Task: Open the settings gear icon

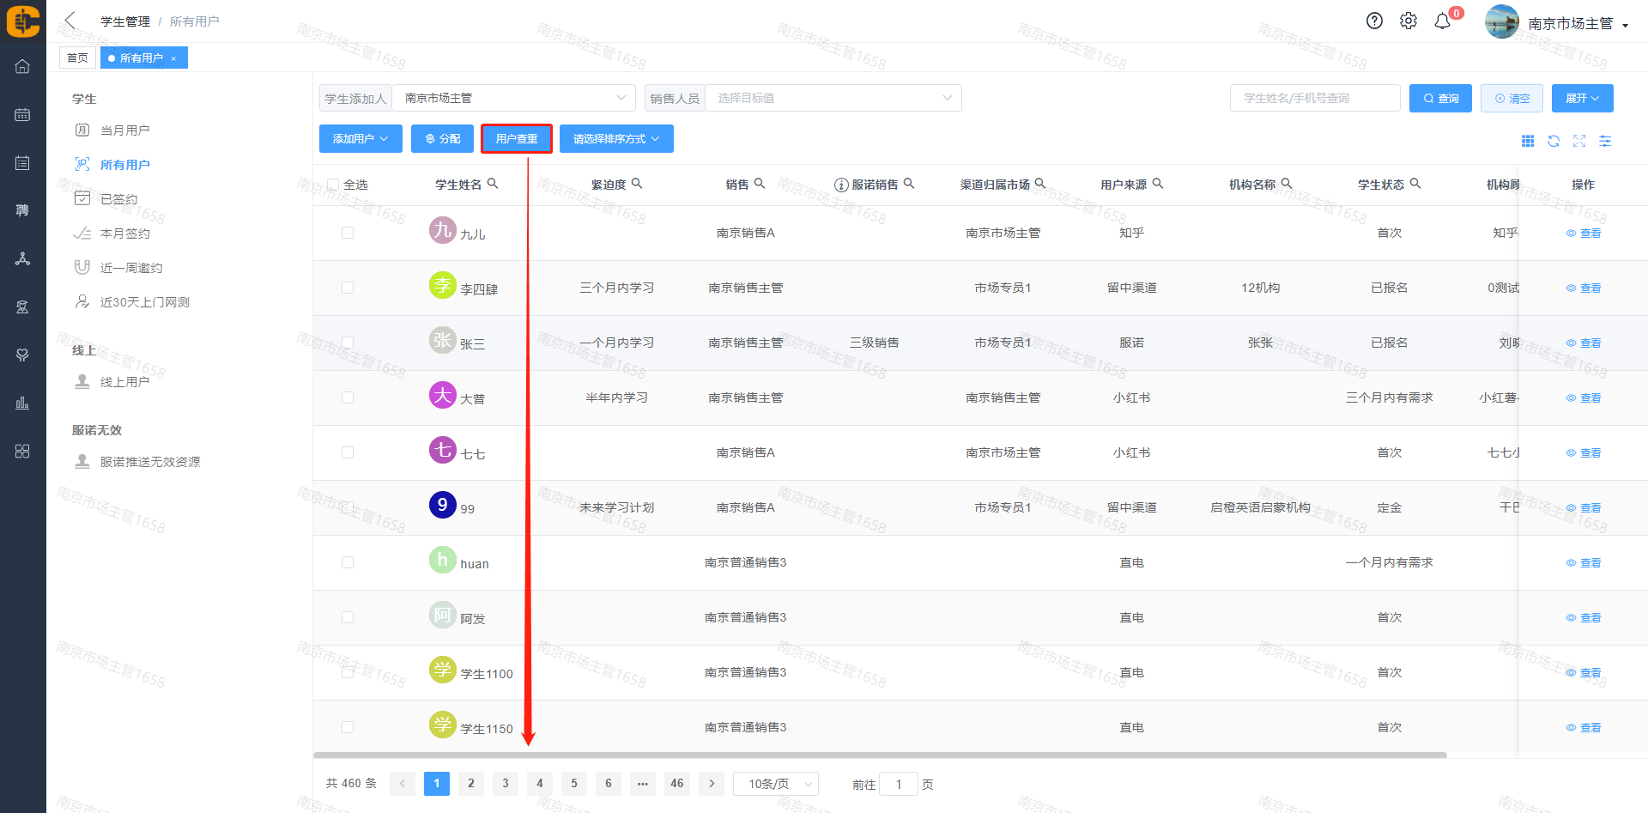Action: pyautogui.click(x=1409, y=21)
